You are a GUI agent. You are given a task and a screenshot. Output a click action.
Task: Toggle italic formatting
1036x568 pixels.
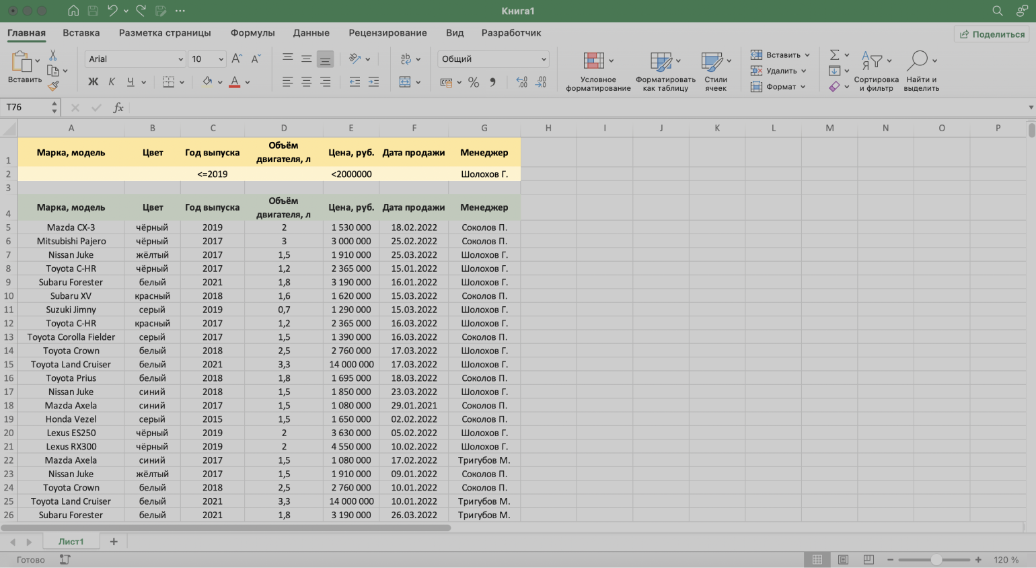point(112,82)
